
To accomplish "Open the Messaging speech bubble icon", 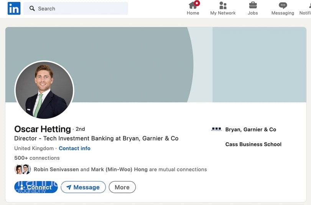I will (283, 5).
